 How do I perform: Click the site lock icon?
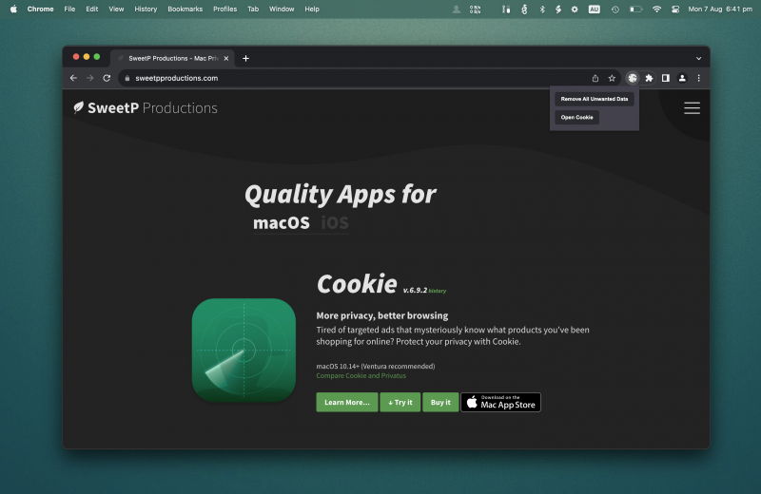(127, 78)
